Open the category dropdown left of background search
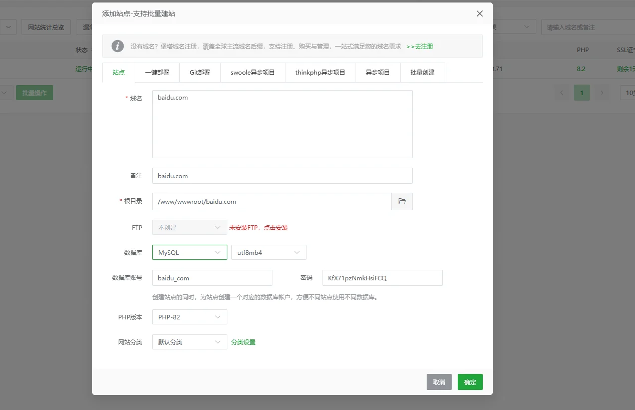This screenshot has height=410, width=635. click(514, 27)
